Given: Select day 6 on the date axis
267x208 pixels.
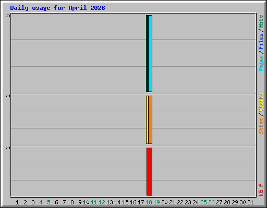Looking at the screenshot, I should [56, 202].
